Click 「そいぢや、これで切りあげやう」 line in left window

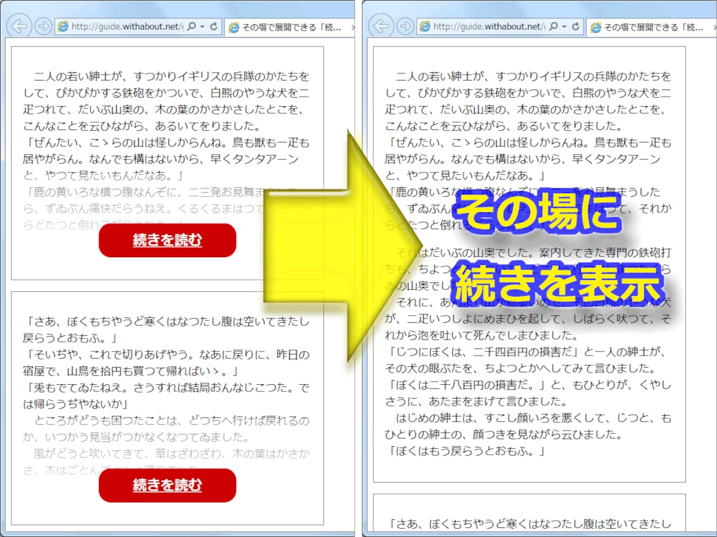click(x=167, y=356)
